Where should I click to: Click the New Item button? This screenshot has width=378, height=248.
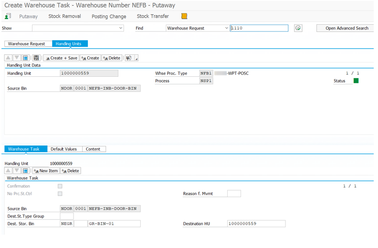point(46,171)
